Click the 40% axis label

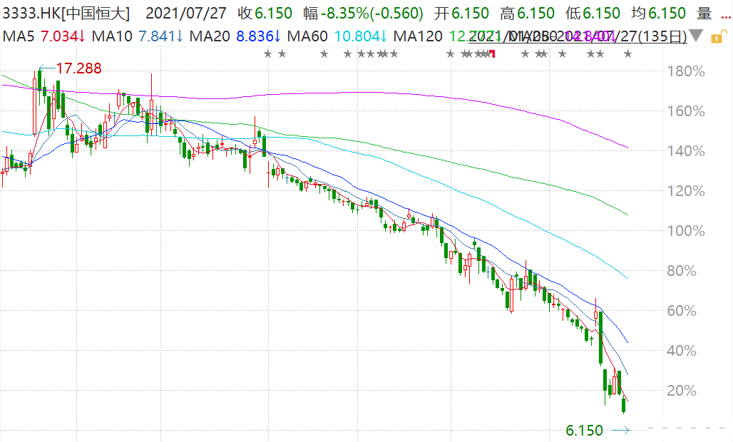[x=682, y=351]
